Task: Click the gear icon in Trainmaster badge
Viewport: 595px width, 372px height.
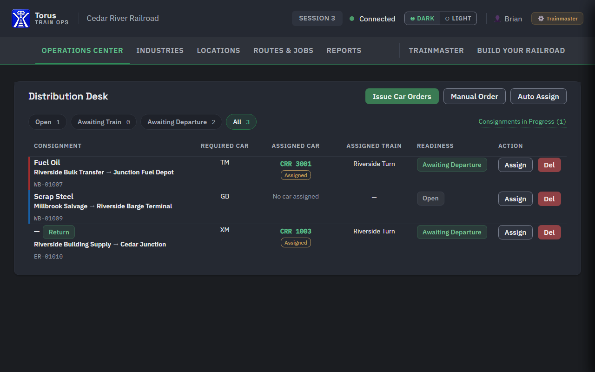Action: (541, 19)
